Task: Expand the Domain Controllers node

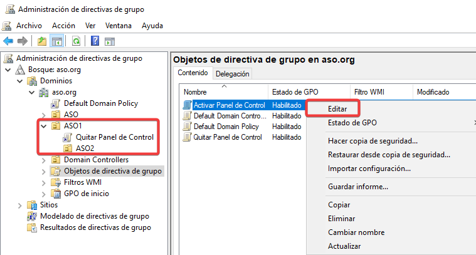Action: click(x=43, y=160)
